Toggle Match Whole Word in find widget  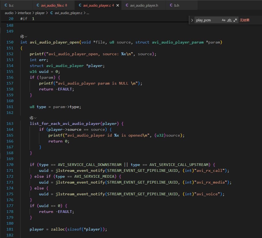pos(229,20)
